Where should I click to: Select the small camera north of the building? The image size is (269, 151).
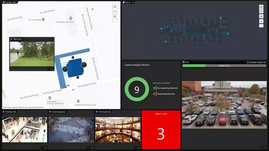tap(73, 57)
